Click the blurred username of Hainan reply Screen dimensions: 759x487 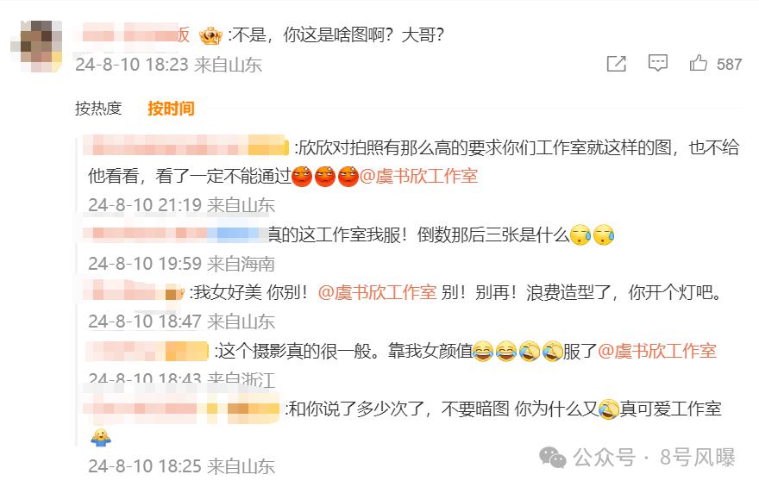(175, 234)
